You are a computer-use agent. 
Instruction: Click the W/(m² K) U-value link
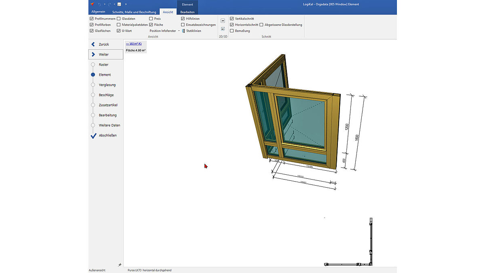pos(134,43)
